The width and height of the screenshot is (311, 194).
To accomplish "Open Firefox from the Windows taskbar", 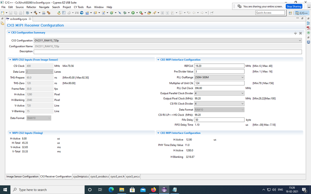I will (x=153, y=190).
